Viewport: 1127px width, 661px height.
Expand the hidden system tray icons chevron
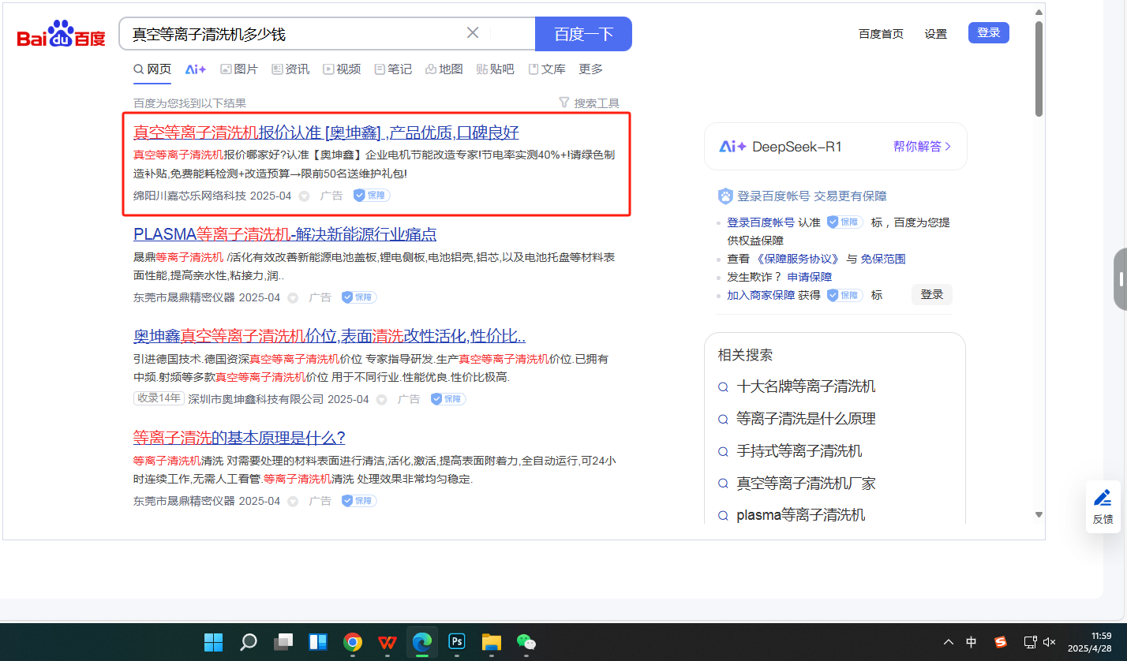(x=948, y=642)
